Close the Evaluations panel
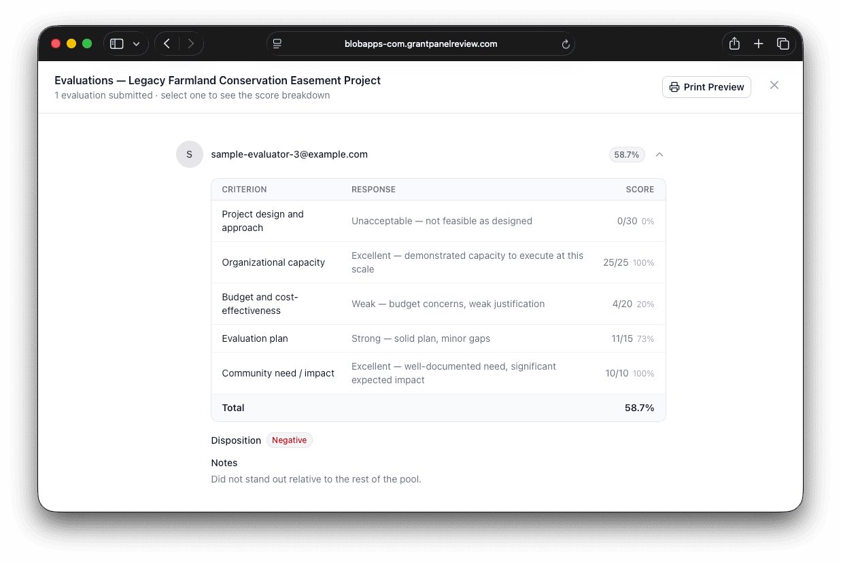This screenshot has width=841, height=562. pos(774,85)
